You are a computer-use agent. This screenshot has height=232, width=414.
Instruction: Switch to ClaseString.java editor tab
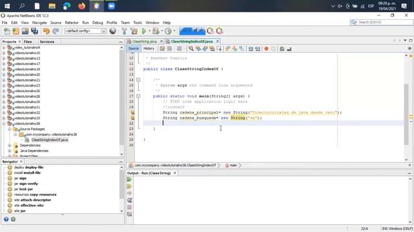pyautogui.click(x=144, y=41)
